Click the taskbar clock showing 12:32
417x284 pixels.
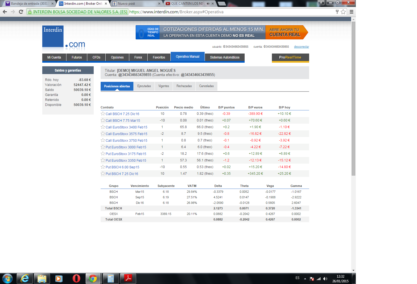click(x=341, y=279)
